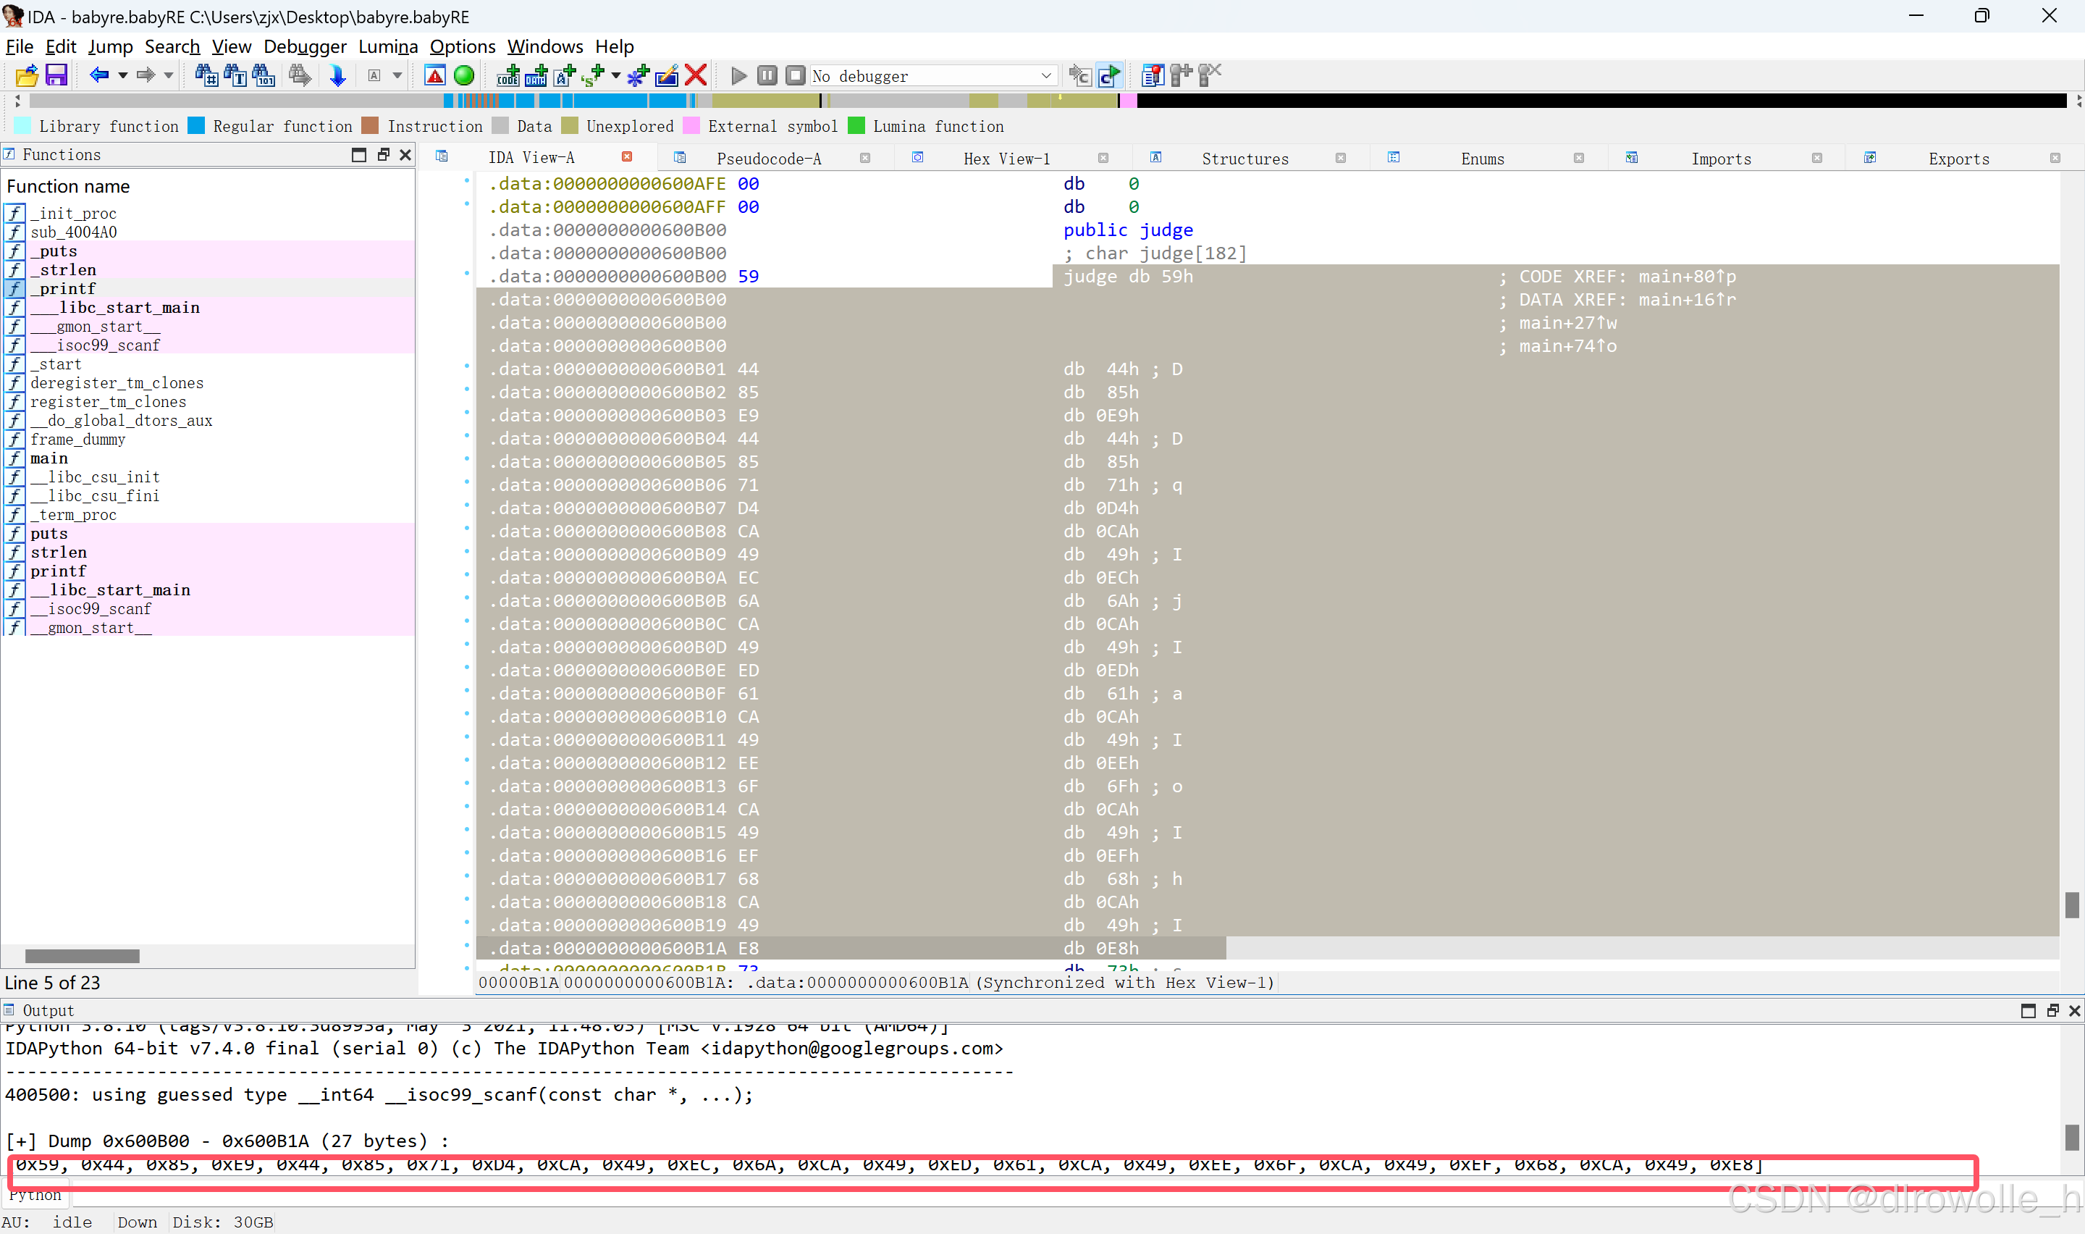Click the Python interpreter button at bottom

click(x=35, y=1195)
